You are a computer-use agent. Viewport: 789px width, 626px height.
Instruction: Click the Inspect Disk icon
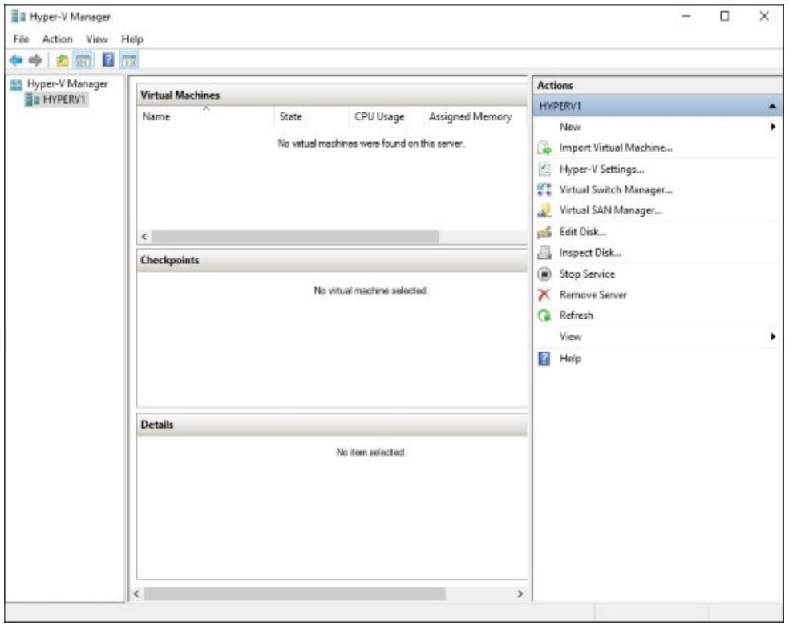(x=544, y=252)
